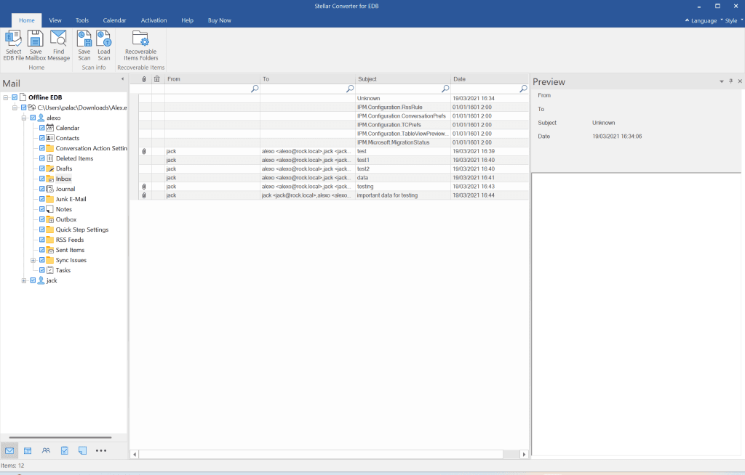745x475 pixels.
Task: Click the Buy Now tab
Action: pyautogui.click(x=220, y=20)
